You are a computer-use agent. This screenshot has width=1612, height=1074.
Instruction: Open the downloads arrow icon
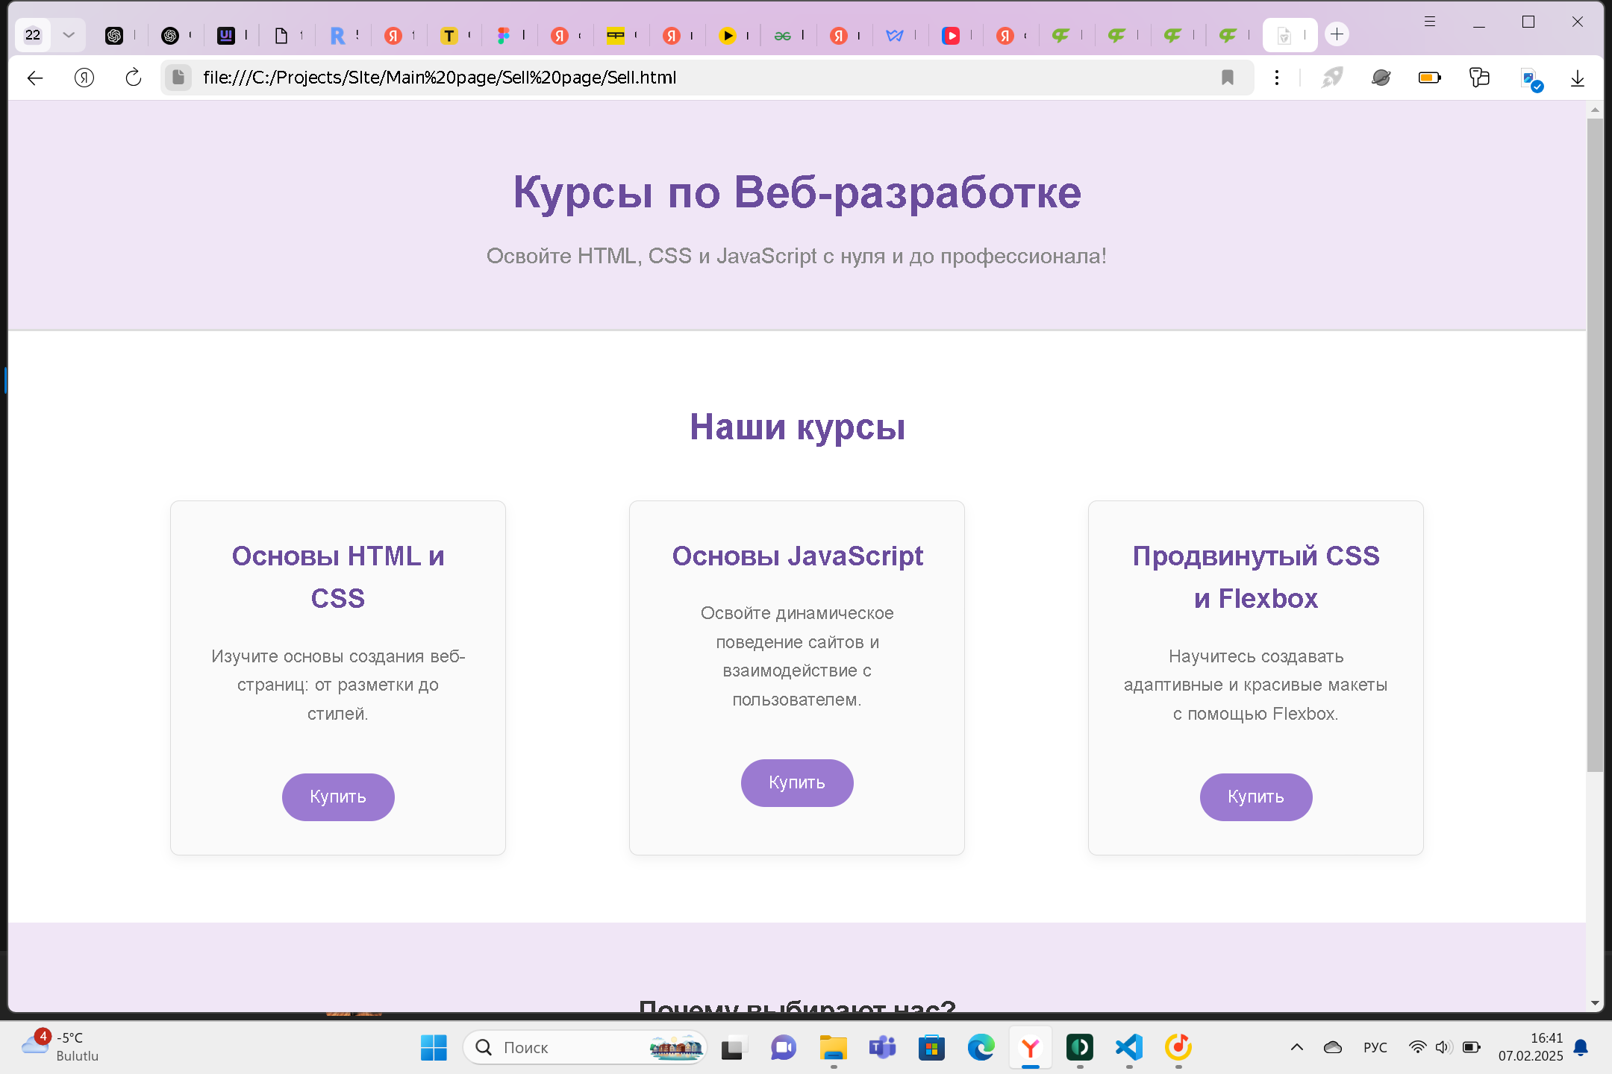tap(1578, 78)
